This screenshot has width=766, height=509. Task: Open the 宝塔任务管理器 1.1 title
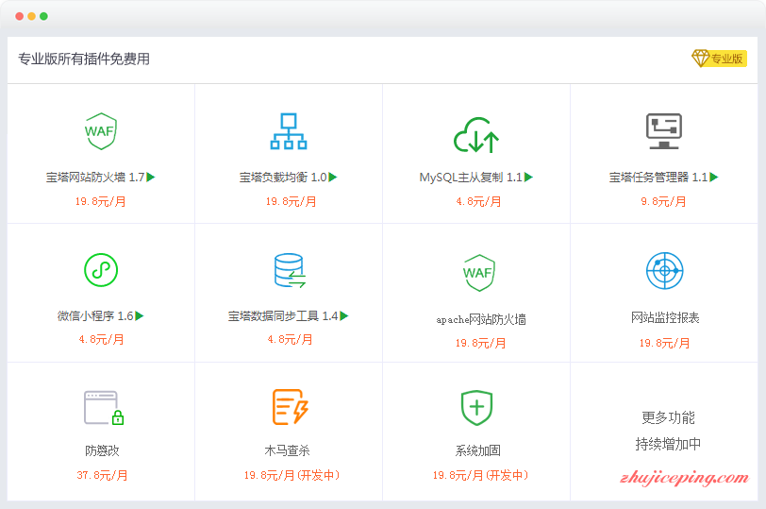click(658, 177)
